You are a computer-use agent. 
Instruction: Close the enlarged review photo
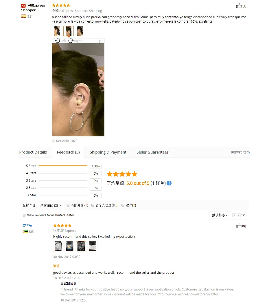[100, 41]
